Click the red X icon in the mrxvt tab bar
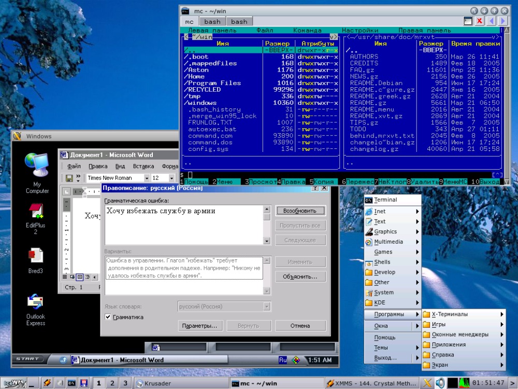518x389 pixels. point(479,21)
